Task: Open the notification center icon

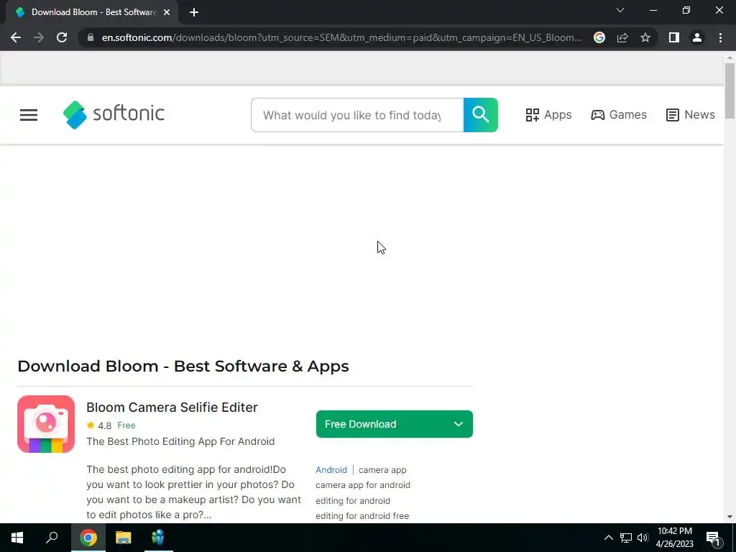Action: [x=714, y=538]
